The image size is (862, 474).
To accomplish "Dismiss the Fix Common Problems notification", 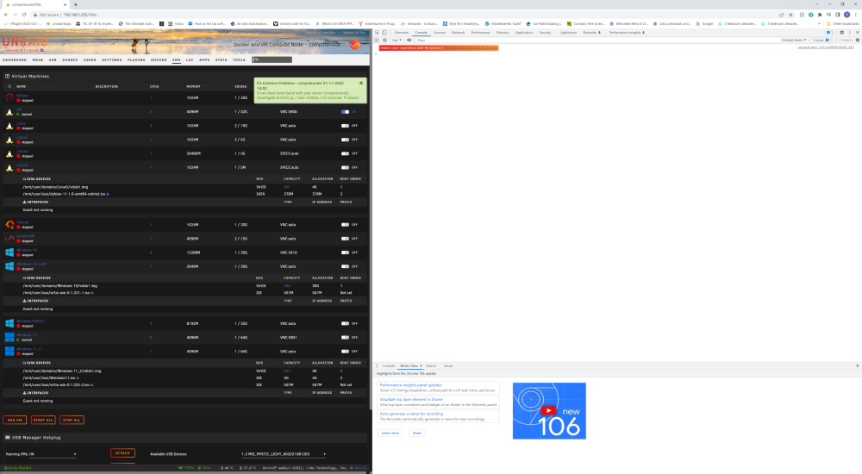I will pos(361,83).
